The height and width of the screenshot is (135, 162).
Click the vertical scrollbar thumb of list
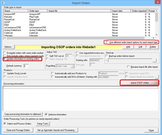click(x=157, y=17)
